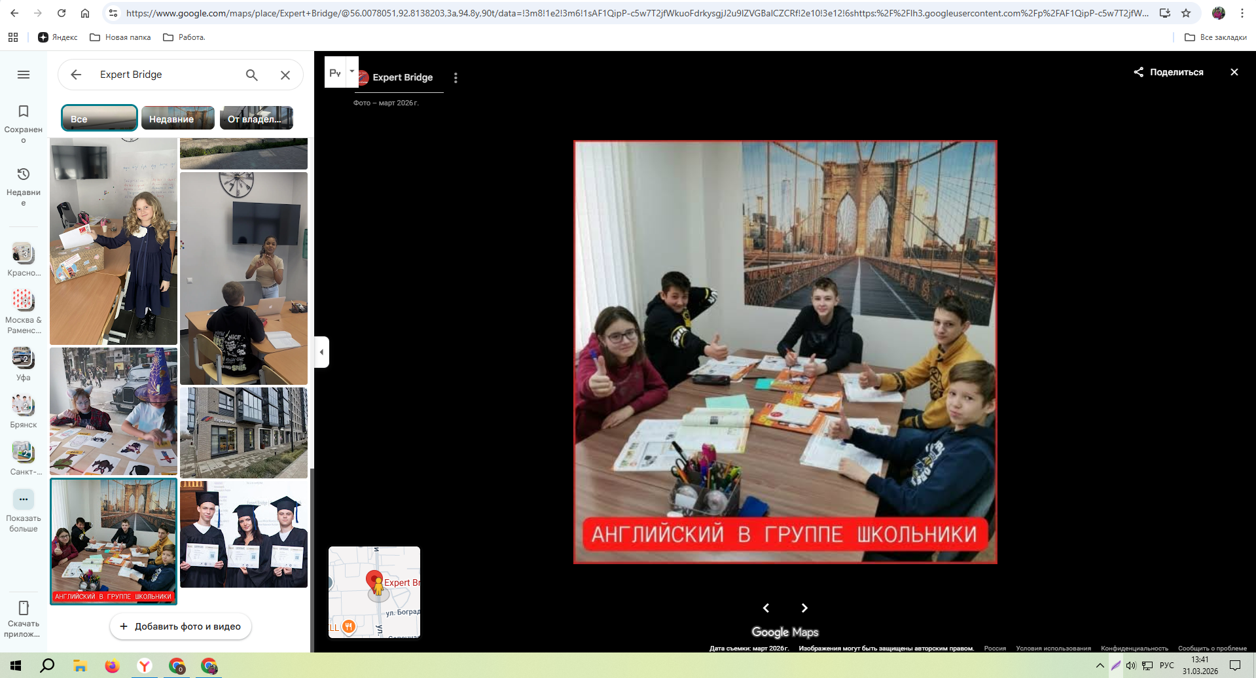Expand hidden system tray icons
Viewport: 1256px width, 678px height.
[1100, 666]
